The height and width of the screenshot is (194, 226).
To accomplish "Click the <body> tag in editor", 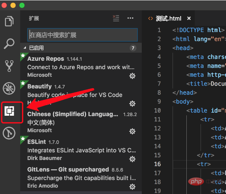I will click(x=183, y=102).
